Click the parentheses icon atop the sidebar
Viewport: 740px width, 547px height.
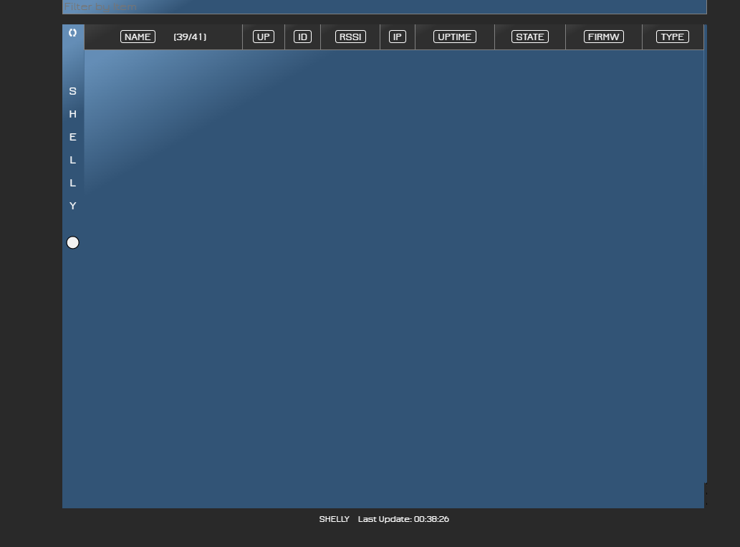(72, 33)
